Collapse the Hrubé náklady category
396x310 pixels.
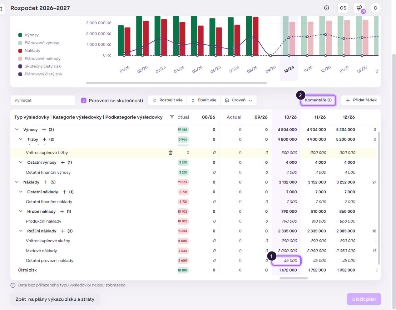coord(21,212)
